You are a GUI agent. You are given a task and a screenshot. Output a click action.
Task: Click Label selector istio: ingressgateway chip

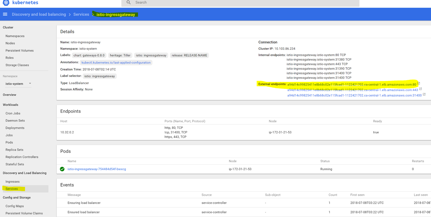[100, 76]
